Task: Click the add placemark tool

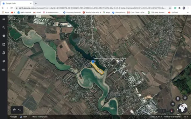Action: coord(14,110)
